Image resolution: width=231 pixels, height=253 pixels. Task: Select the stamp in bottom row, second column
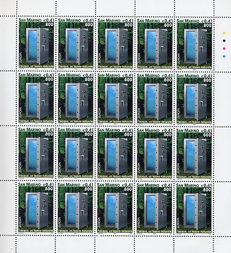75,208
